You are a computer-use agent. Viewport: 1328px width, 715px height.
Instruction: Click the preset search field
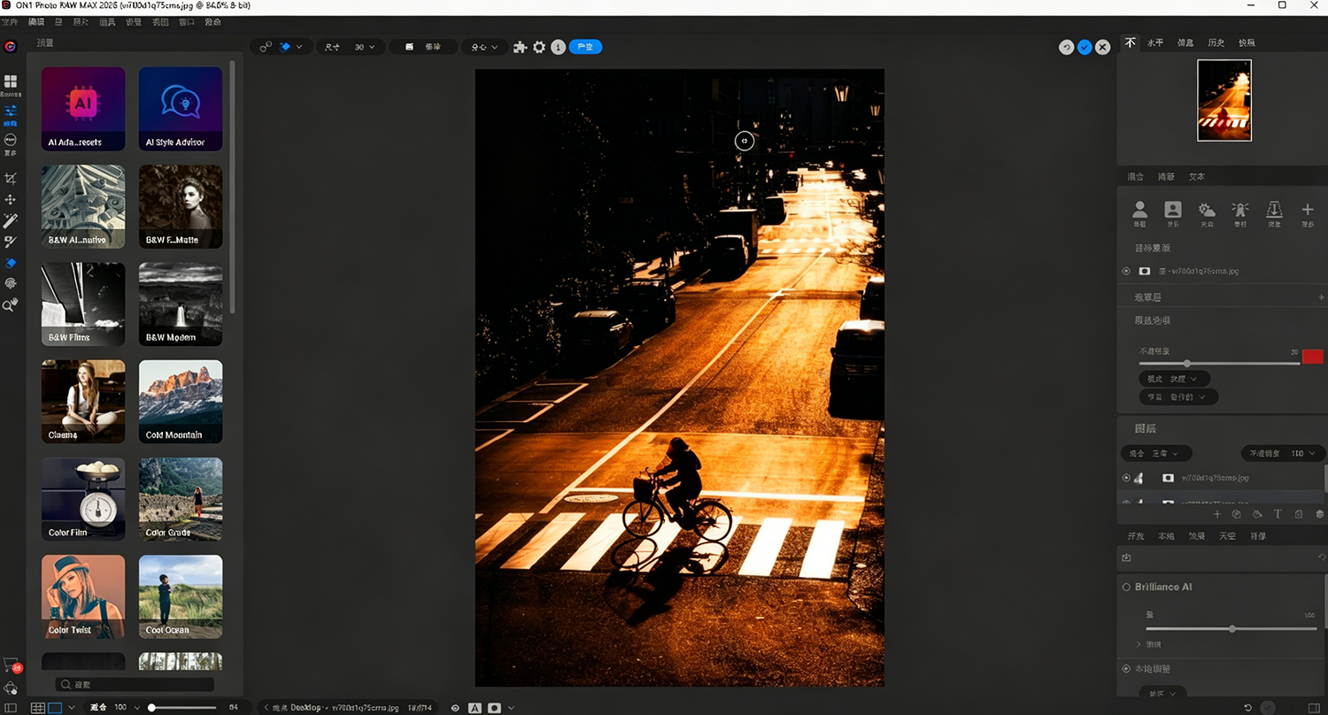[135, 684]
